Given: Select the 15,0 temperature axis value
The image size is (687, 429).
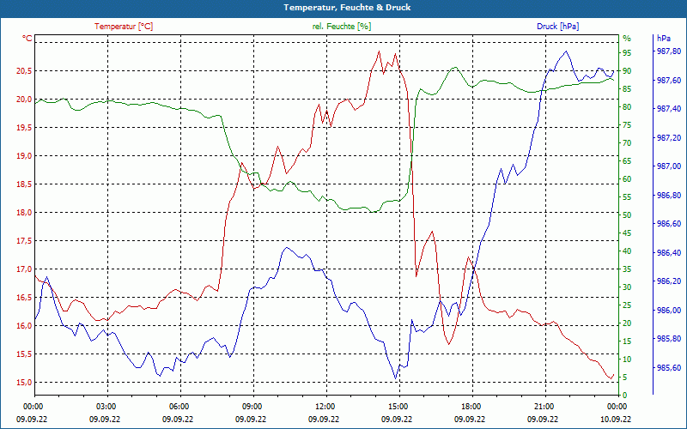Looking at the screenshot, I should point(25,382).
